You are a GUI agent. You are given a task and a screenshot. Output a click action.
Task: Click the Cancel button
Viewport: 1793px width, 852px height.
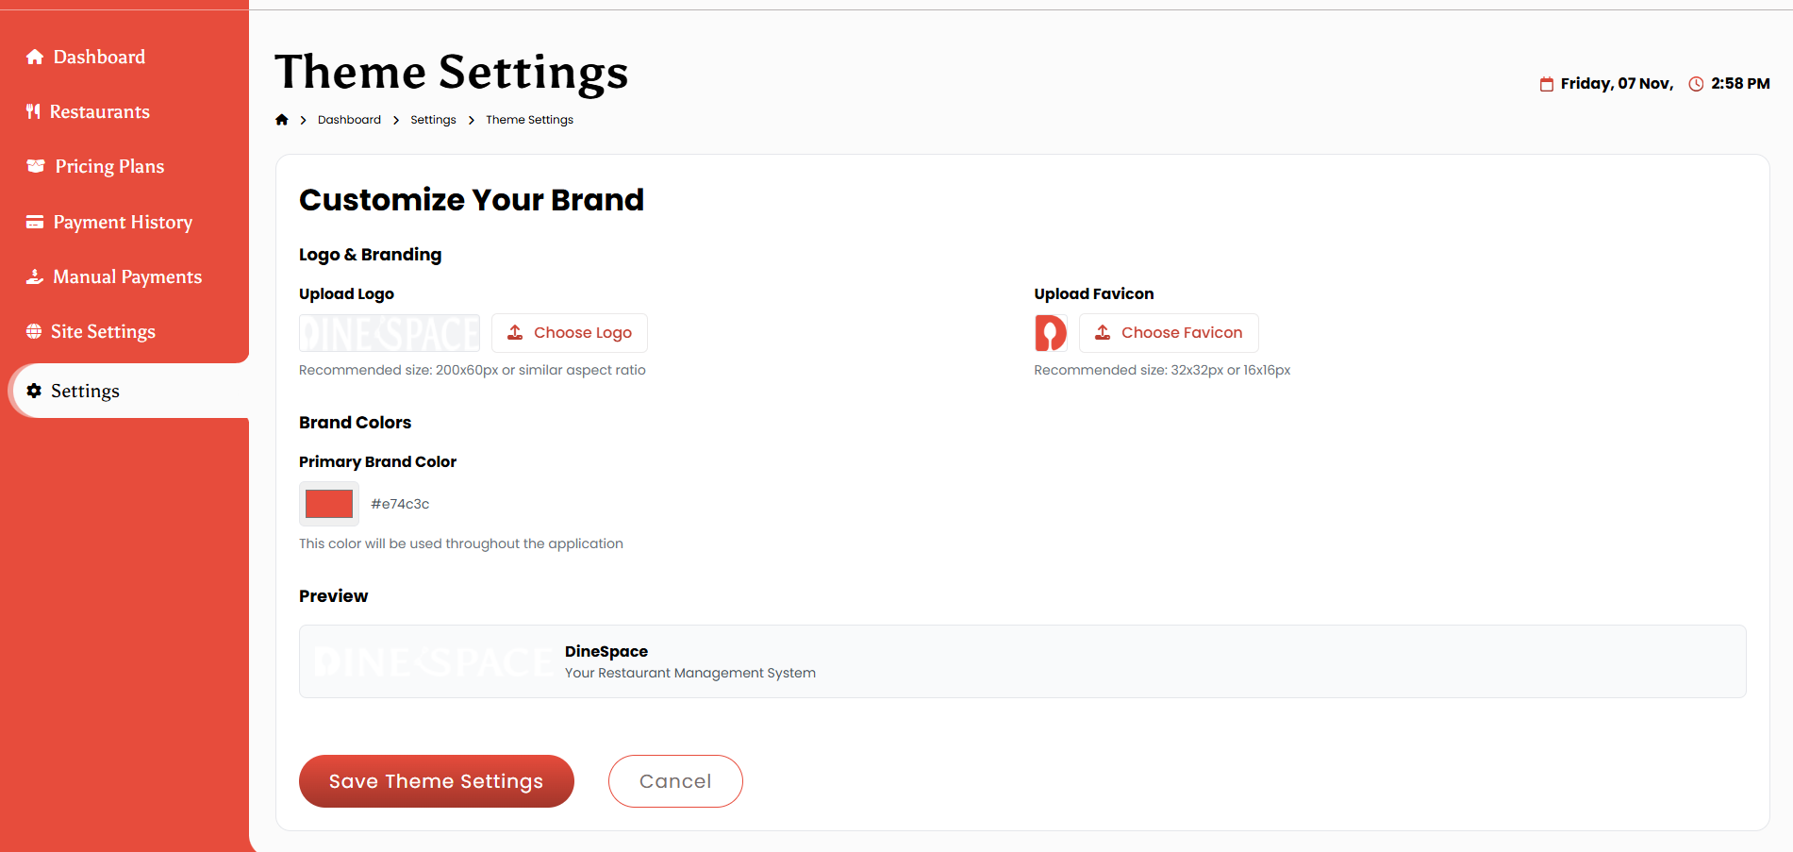pos(675,781)
